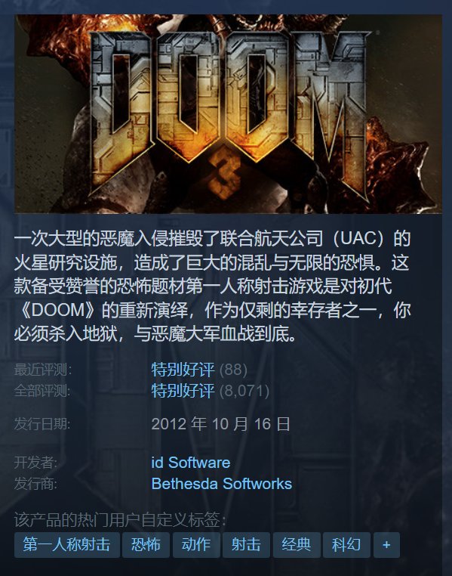Choose the 动作 tag

tap(196, 545)
